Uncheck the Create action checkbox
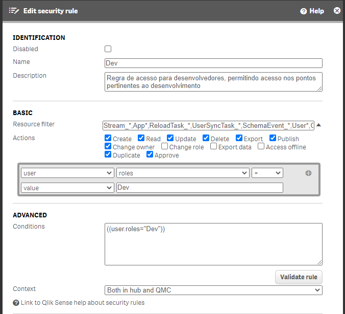The image size is (345, 314). 108,138
